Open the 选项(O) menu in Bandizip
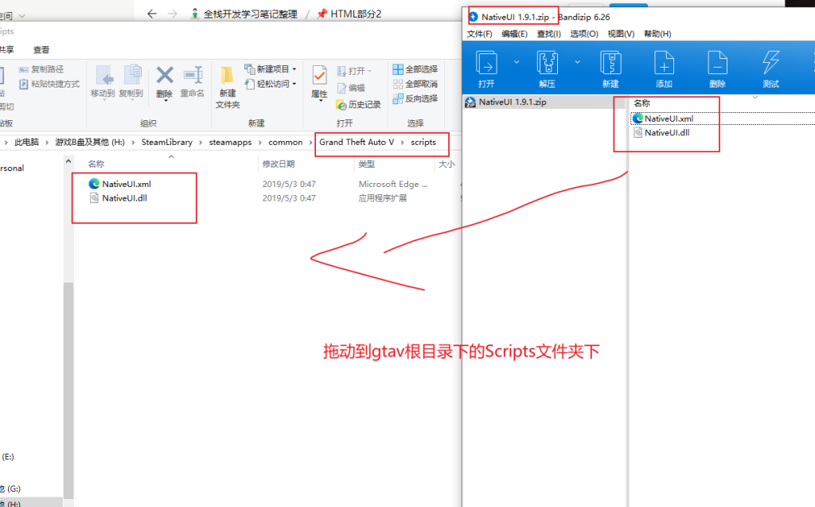This screenshot has width=815, height=507. [x=583, y=33]
